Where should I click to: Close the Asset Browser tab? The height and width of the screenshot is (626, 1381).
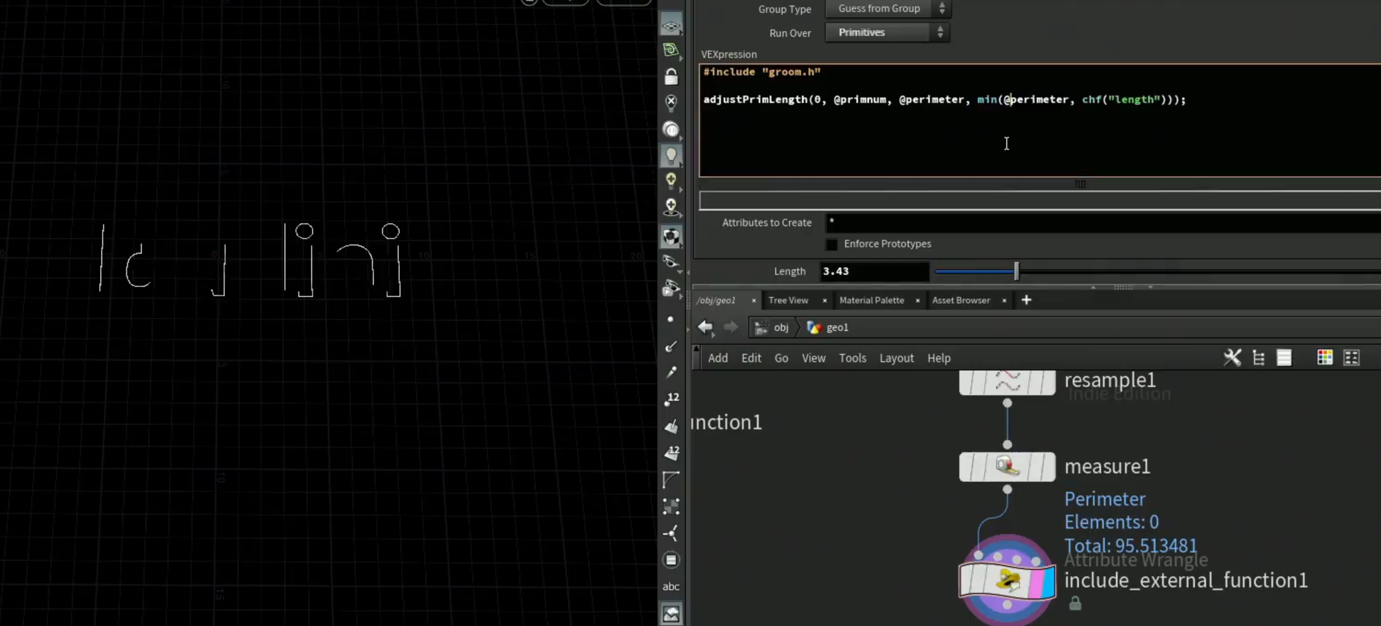point(1004,301)
